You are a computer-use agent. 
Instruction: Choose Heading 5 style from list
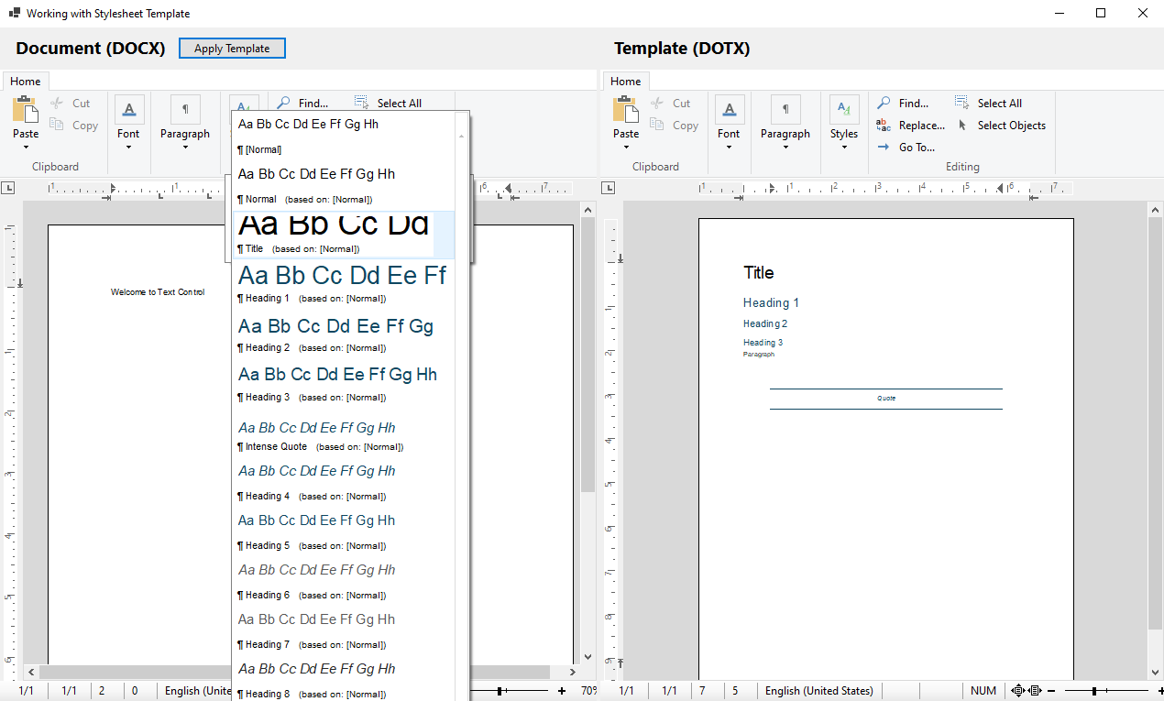click(x=344, y=532)
